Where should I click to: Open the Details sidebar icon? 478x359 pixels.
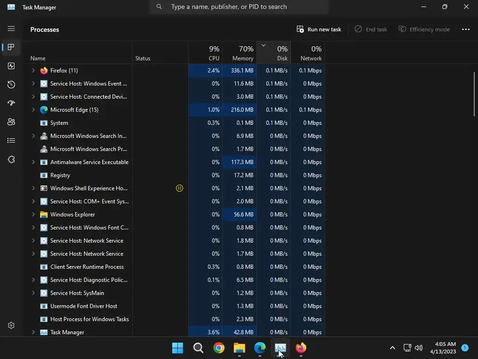[x=11, y=140]
